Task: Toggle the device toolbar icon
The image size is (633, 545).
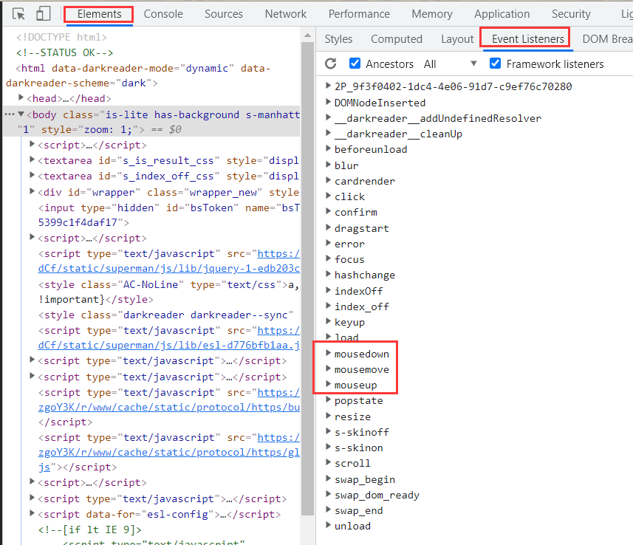Action: coord(44,14)
